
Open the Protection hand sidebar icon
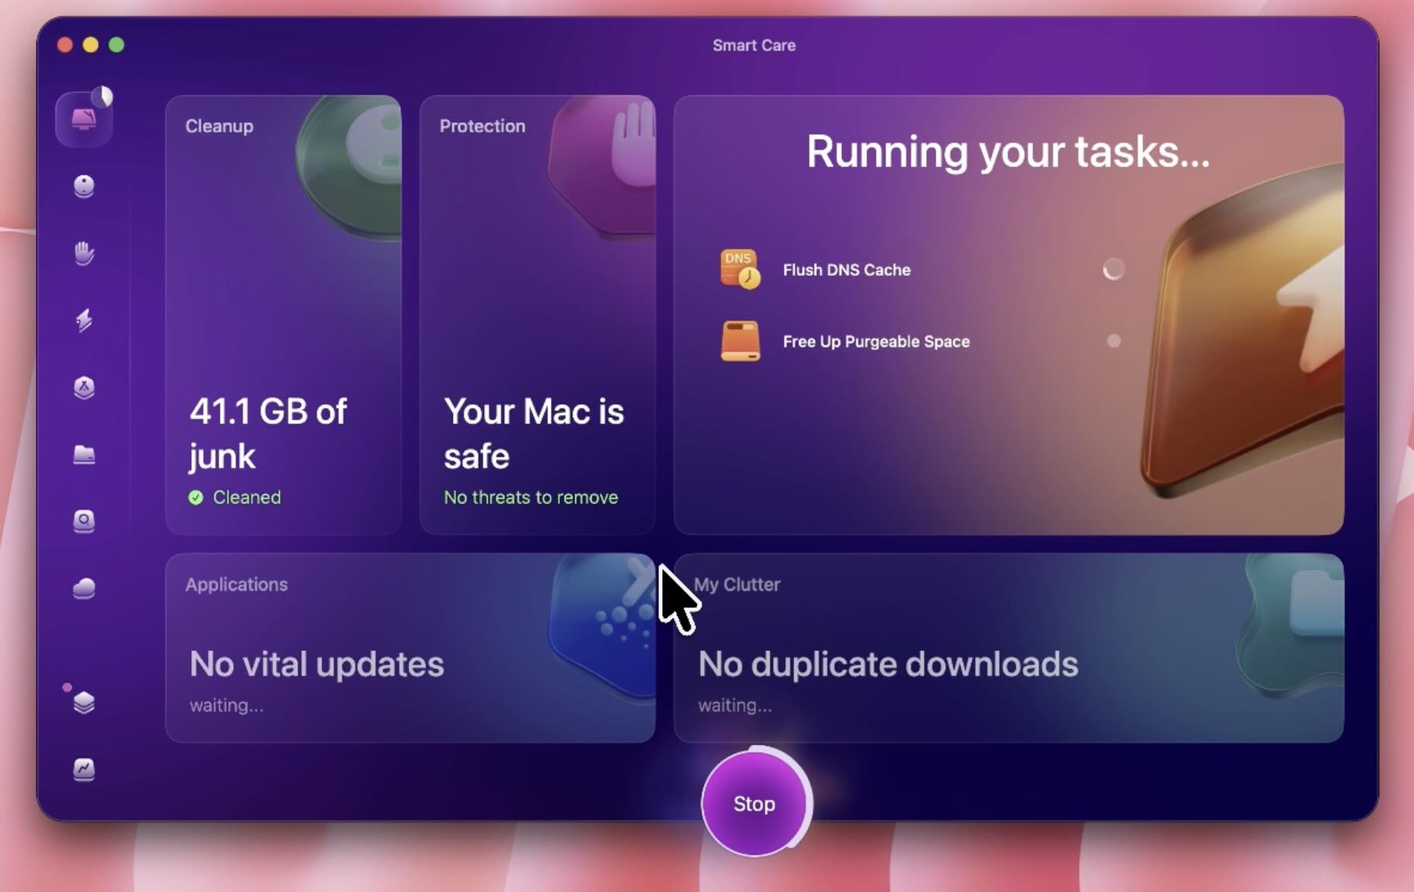[x=84, y=253]
